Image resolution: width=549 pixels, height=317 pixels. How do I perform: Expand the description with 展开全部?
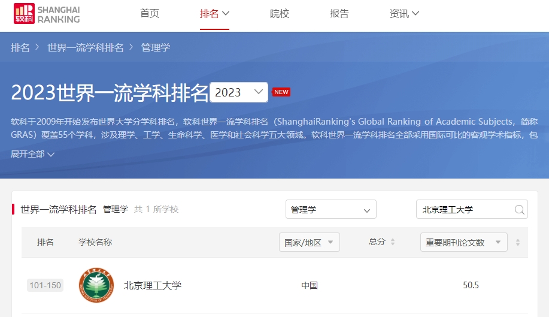(x=33, y=154)
